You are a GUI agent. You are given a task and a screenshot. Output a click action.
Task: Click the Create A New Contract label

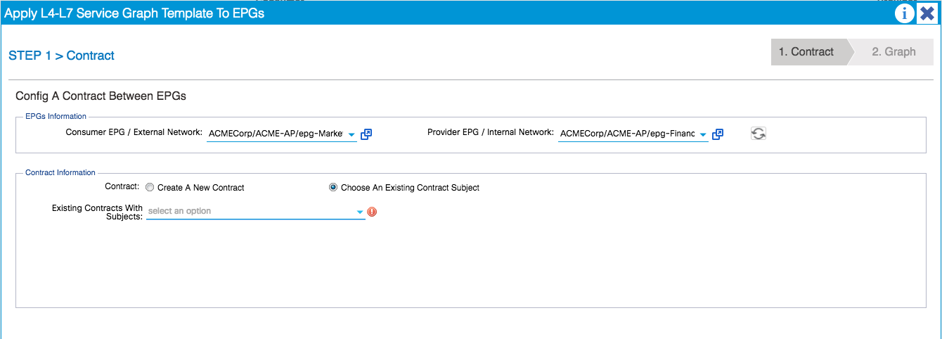click(201, 188)
